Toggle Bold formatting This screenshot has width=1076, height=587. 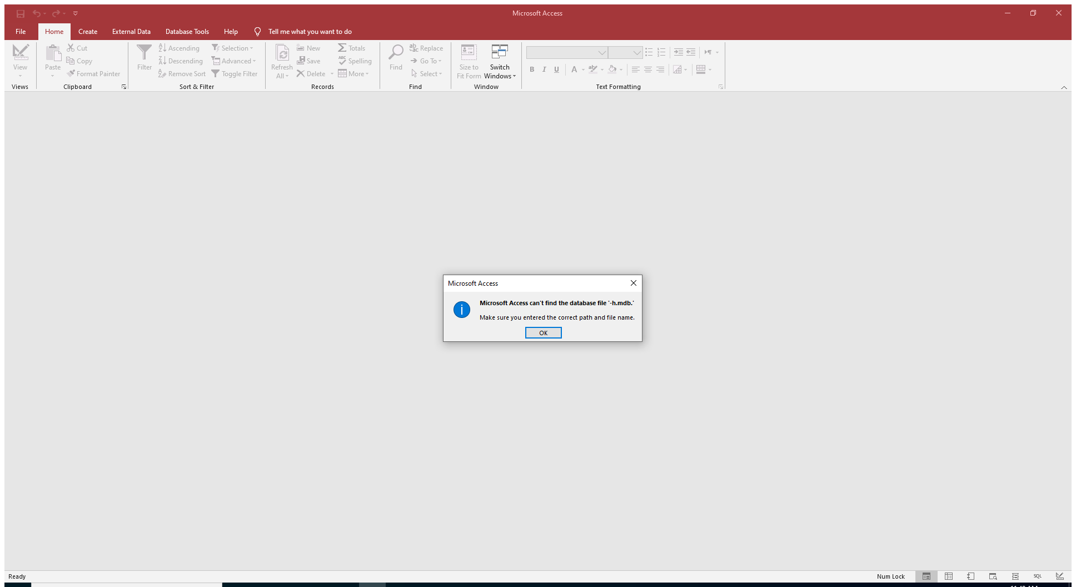[532, 69]
